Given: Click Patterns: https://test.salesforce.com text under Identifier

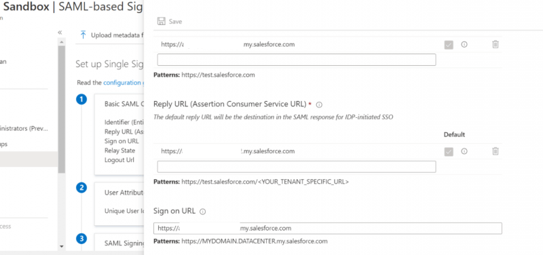Looking at the screenshot, I should click(204, 75).
